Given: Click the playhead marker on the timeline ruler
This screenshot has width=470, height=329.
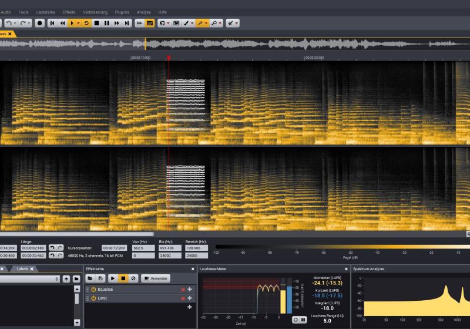Looking at the screenshot, I should (169, 58).
